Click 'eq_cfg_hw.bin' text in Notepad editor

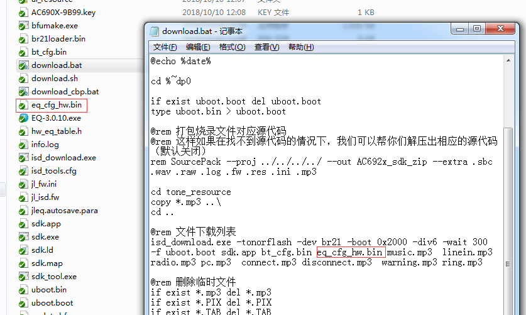click(x=349, y=252)
